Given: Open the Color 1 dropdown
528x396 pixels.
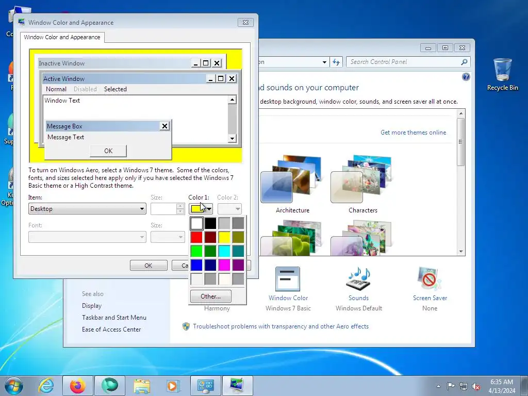Looking at the screenshot, I should pyautogui.click(x=201, y=209).
